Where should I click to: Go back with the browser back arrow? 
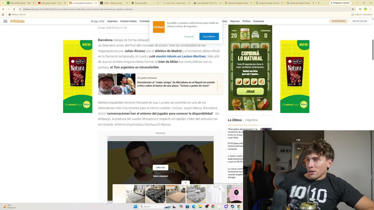3,9
